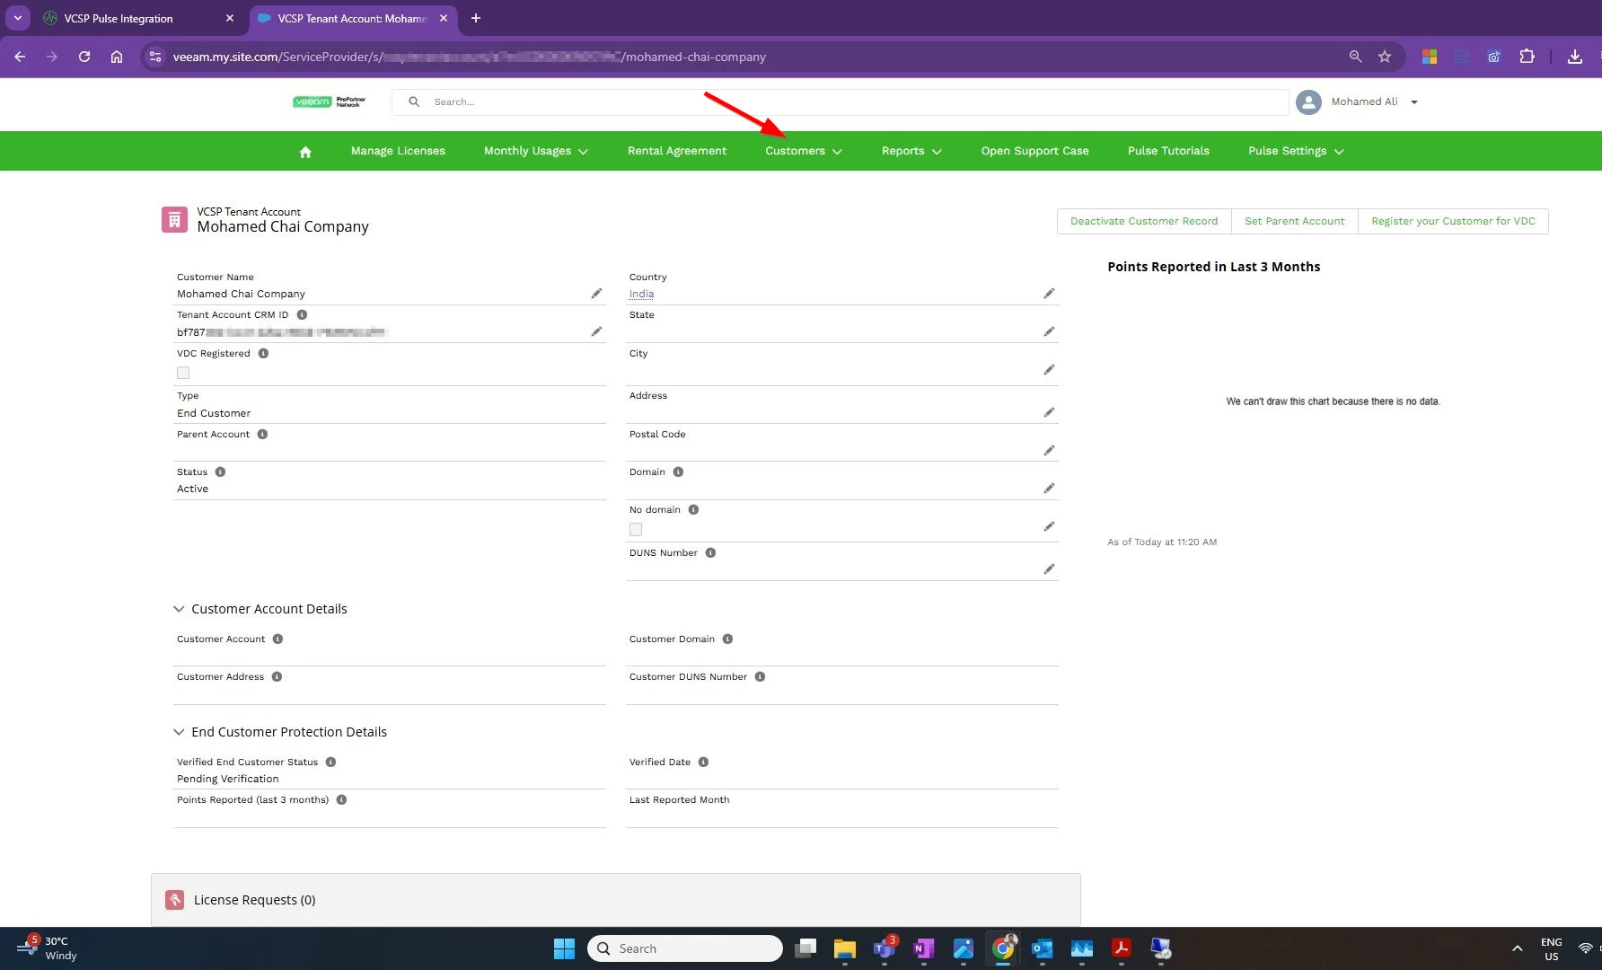Open the India country link

[x=641, y=294]
